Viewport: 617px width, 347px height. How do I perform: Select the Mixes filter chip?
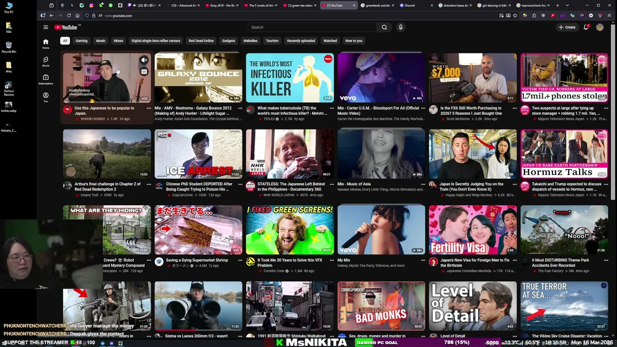[119, 41]
